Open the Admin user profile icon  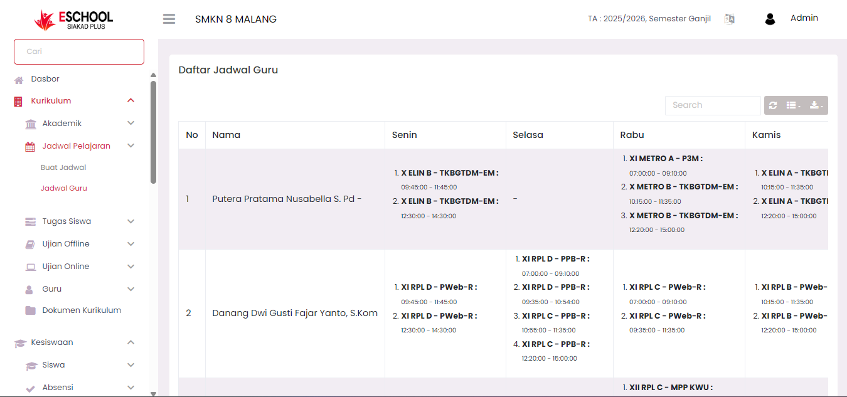770,19
